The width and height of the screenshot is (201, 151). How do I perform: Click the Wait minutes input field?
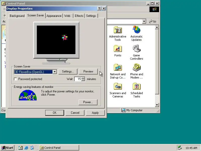point(78,79)
